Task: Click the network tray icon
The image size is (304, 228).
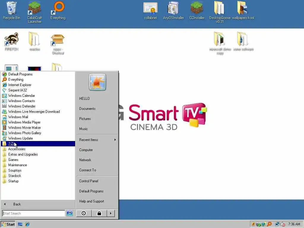Action: click(277, 224)
